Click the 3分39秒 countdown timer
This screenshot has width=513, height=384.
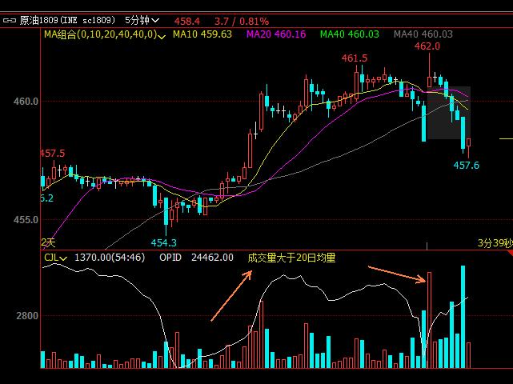click(495, 242)
